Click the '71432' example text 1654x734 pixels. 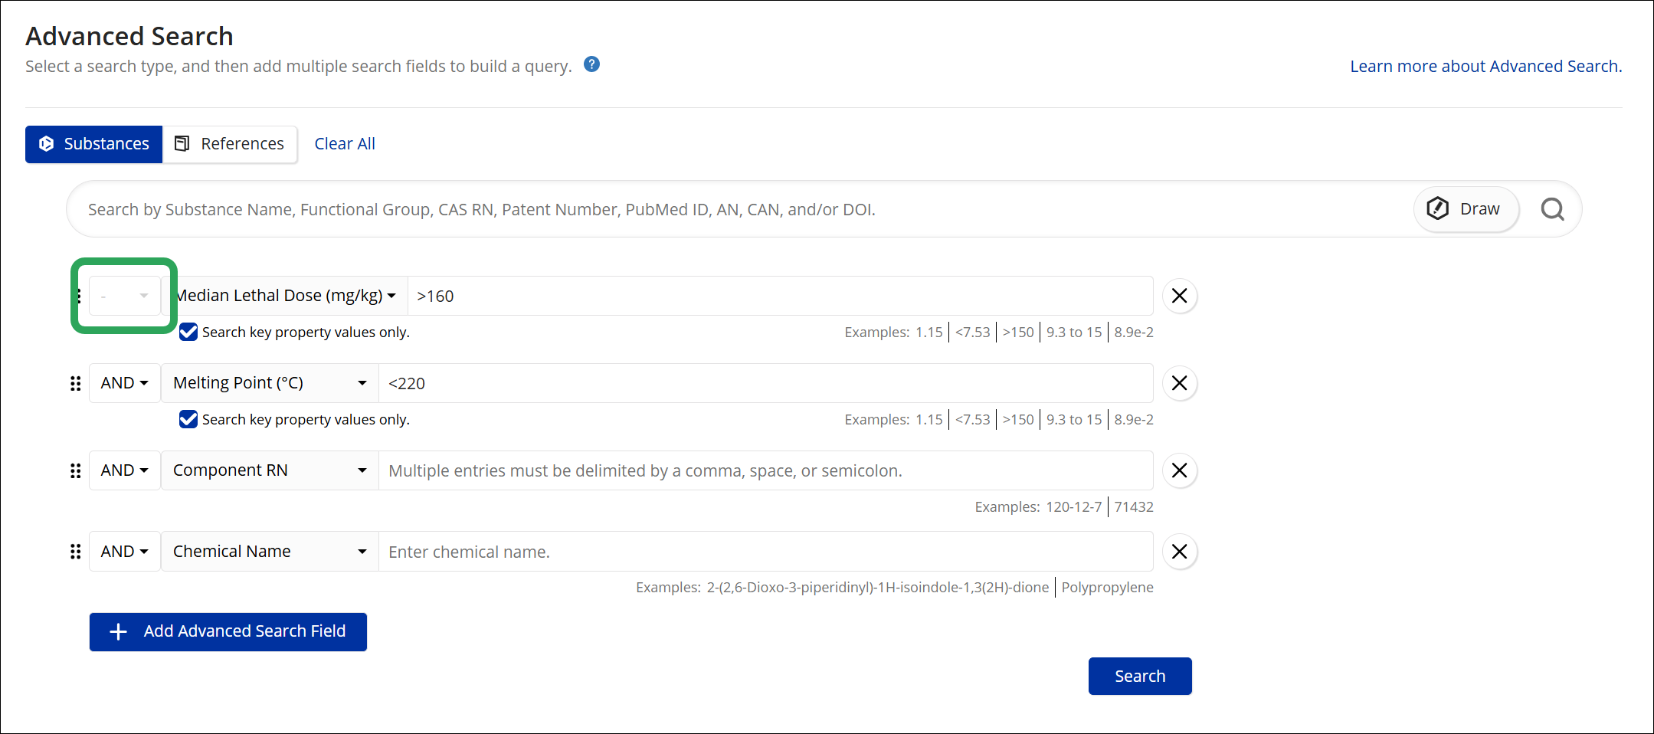(x=1134, y=507)
